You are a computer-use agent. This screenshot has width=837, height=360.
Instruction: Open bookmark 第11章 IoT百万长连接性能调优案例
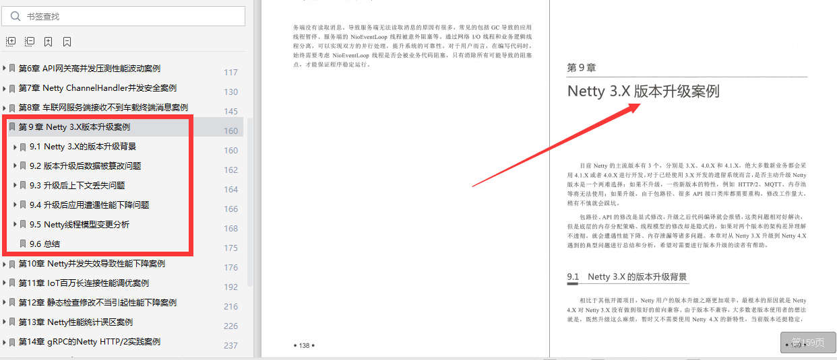pos(84,283)
